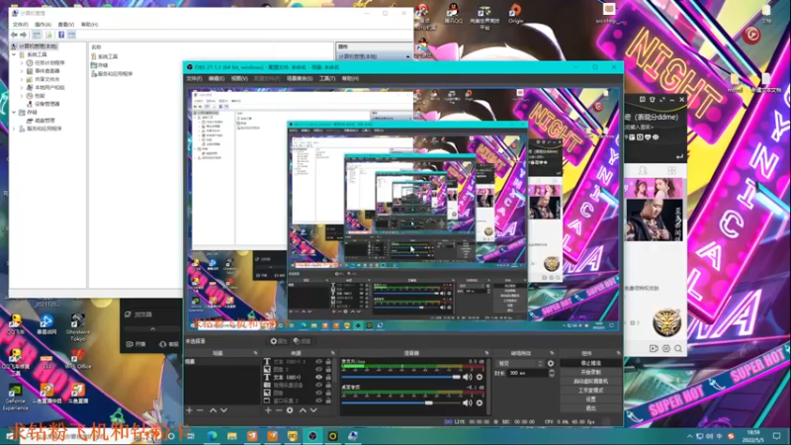This screenshot has height=445, width=791.
Task: Click Back arrow in Computer Management toolbar
Action: [x=14, y=35]
